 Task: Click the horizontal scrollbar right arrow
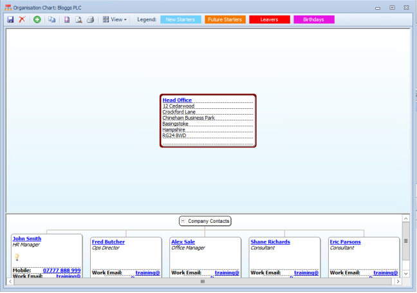(x=396, y=281)
